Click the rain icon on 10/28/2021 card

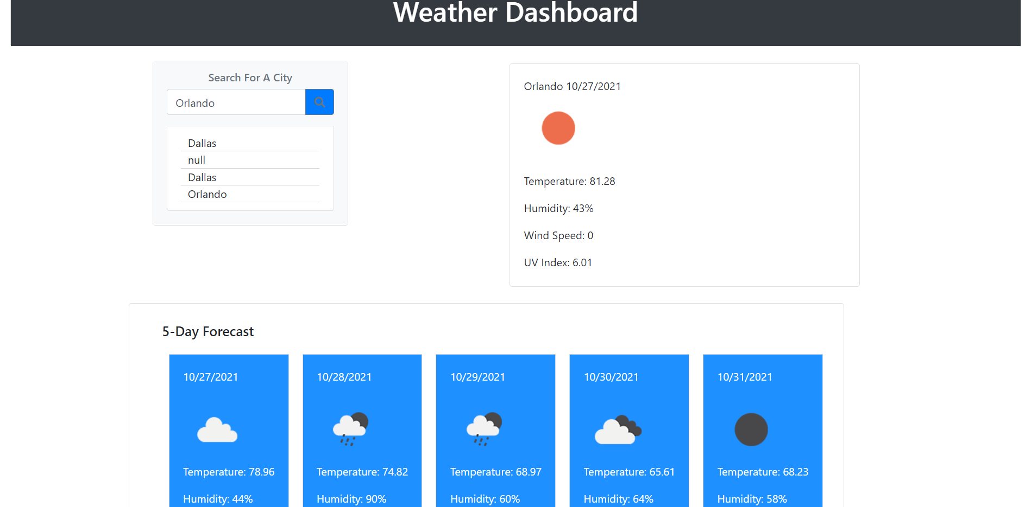350,429
